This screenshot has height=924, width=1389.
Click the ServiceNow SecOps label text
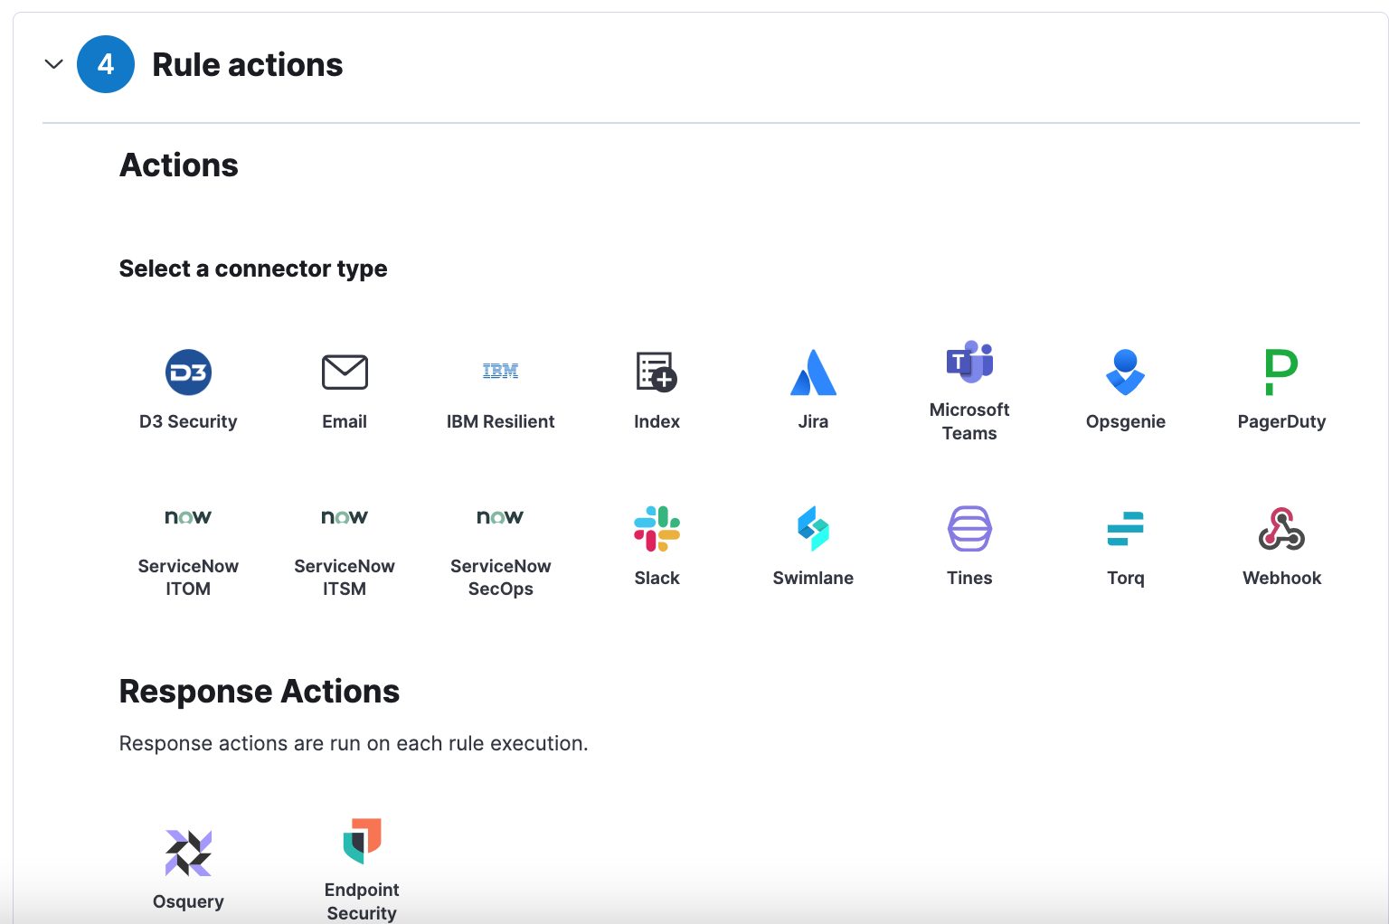[x=500, y=577]
